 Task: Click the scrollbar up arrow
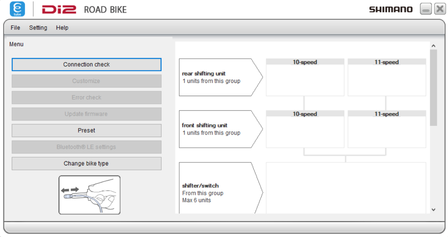(x=433, y=45)
